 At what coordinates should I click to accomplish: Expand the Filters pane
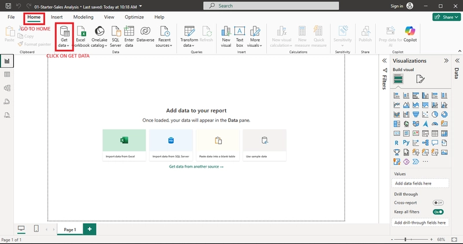click(x=384, y=61)
